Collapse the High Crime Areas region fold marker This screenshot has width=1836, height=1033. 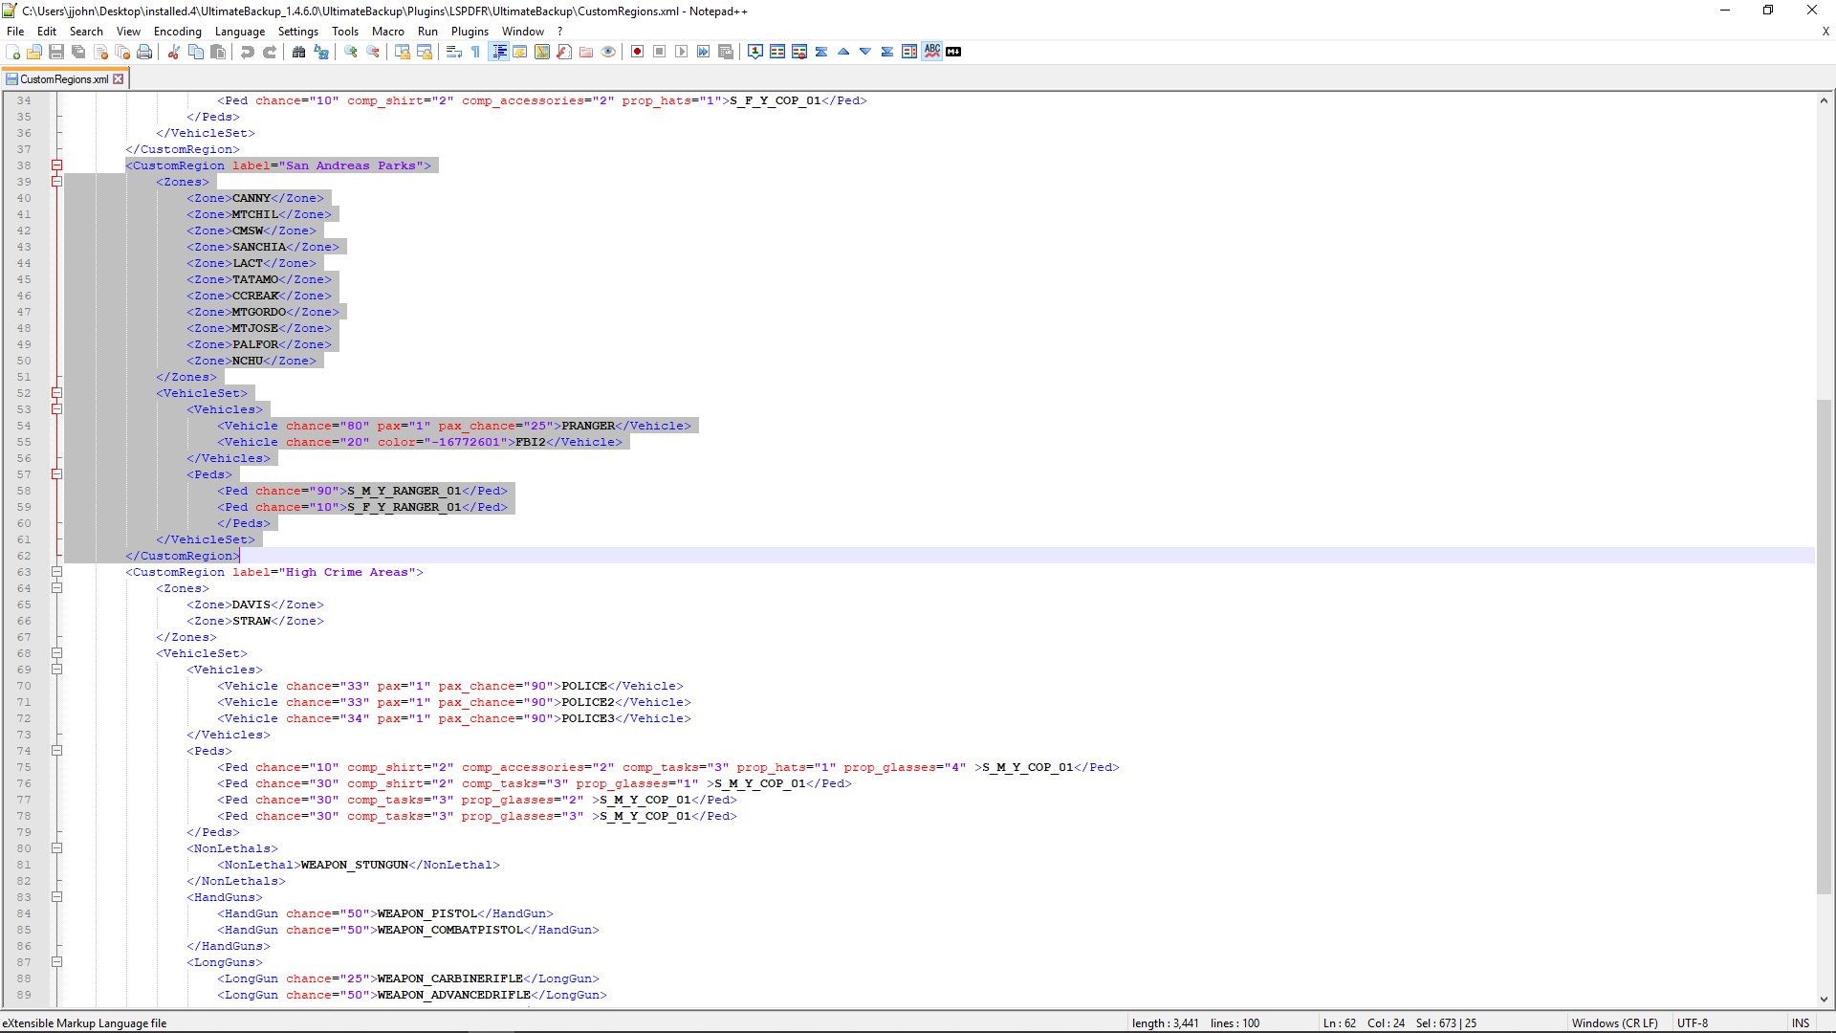[x=56, y=572]
